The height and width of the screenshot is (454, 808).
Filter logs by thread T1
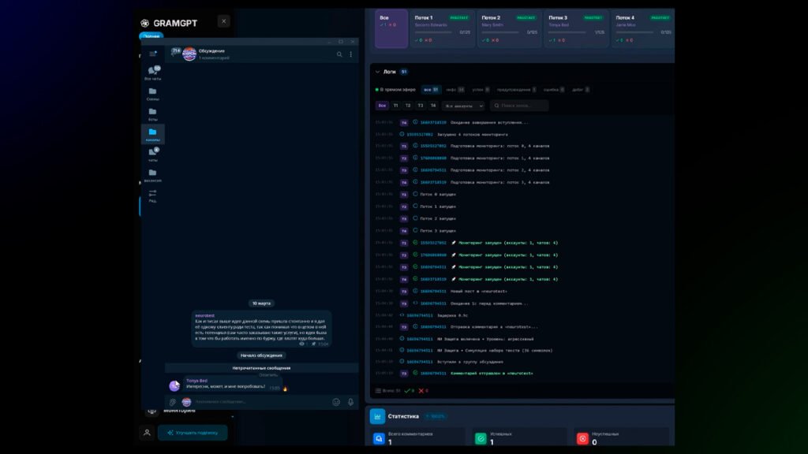coord(396,106)
